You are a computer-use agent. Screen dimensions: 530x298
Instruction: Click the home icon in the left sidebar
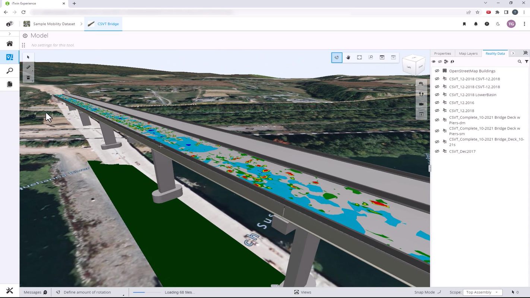coord(9,43)
